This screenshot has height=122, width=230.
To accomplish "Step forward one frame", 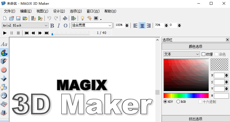I will click(x=40, y=33).
